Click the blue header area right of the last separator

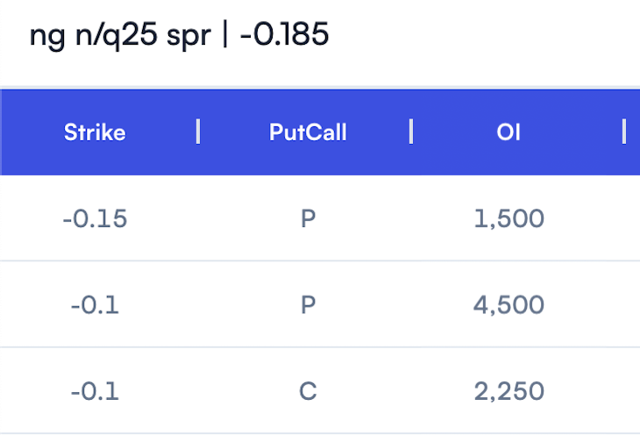click(x=634, y=132)
